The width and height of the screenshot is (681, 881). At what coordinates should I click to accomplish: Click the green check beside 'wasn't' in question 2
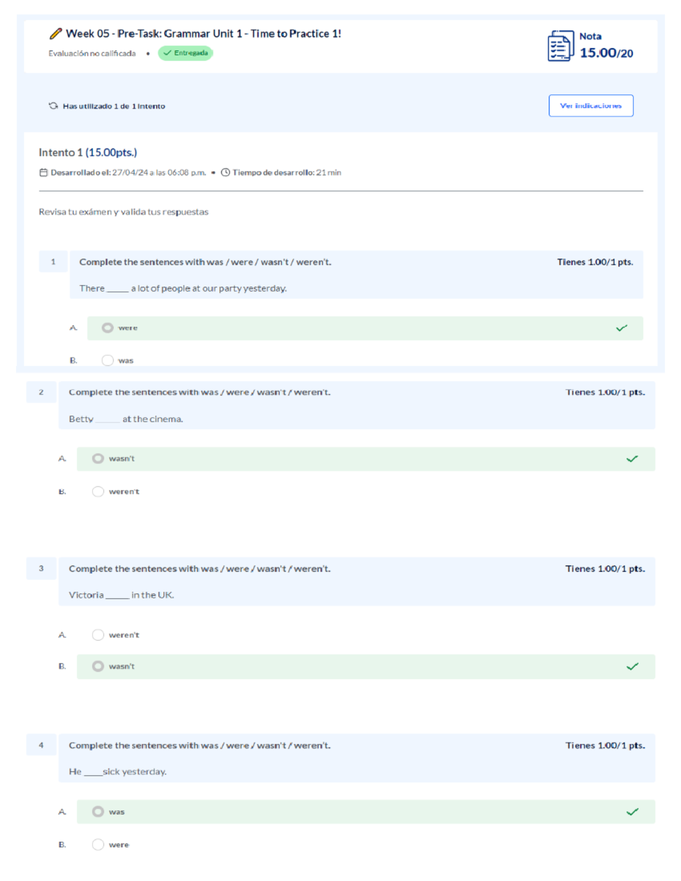(x=632, y=458)
